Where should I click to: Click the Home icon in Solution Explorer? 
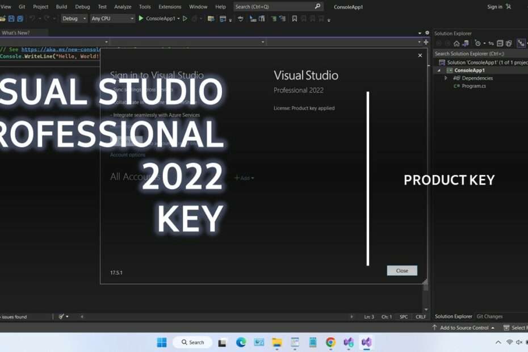point(456,43)
